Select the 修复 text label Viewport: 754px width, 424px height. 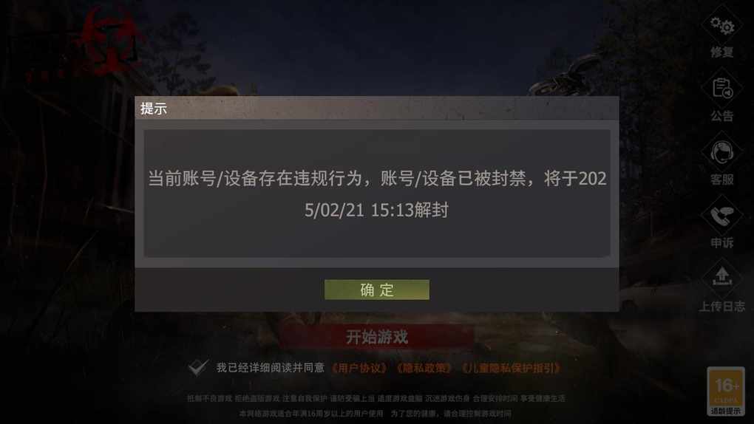pos(721,52)
